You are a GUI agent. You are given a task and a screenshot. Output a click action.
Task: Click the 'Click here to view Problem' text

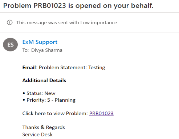pyautogui.click(x=55, y=113)
